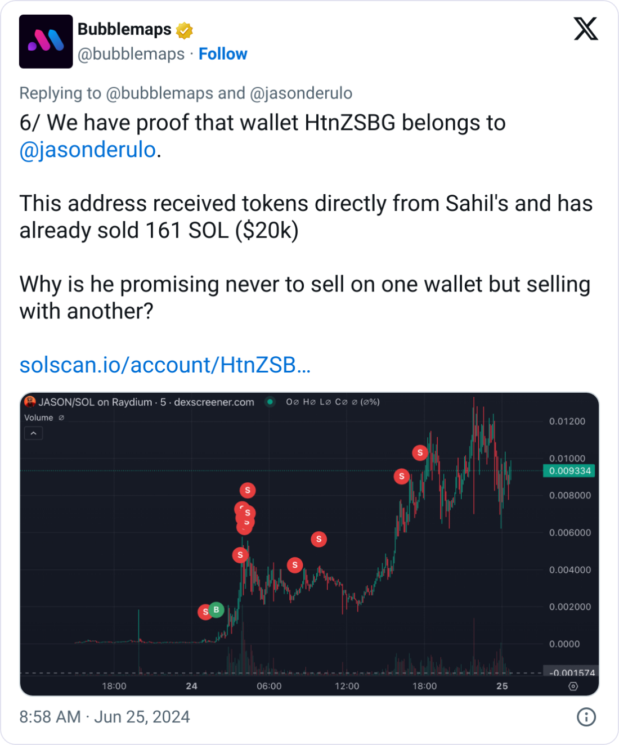This screenshot has height=745, width=619.
Task: Toggle Volume indicator visibility icon
Action: [x=61, y=418]
